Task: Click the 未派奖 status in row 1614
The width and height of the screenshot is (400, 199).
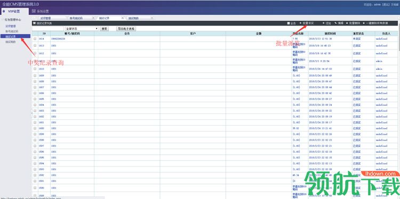Action: click(x=357, y=39)
